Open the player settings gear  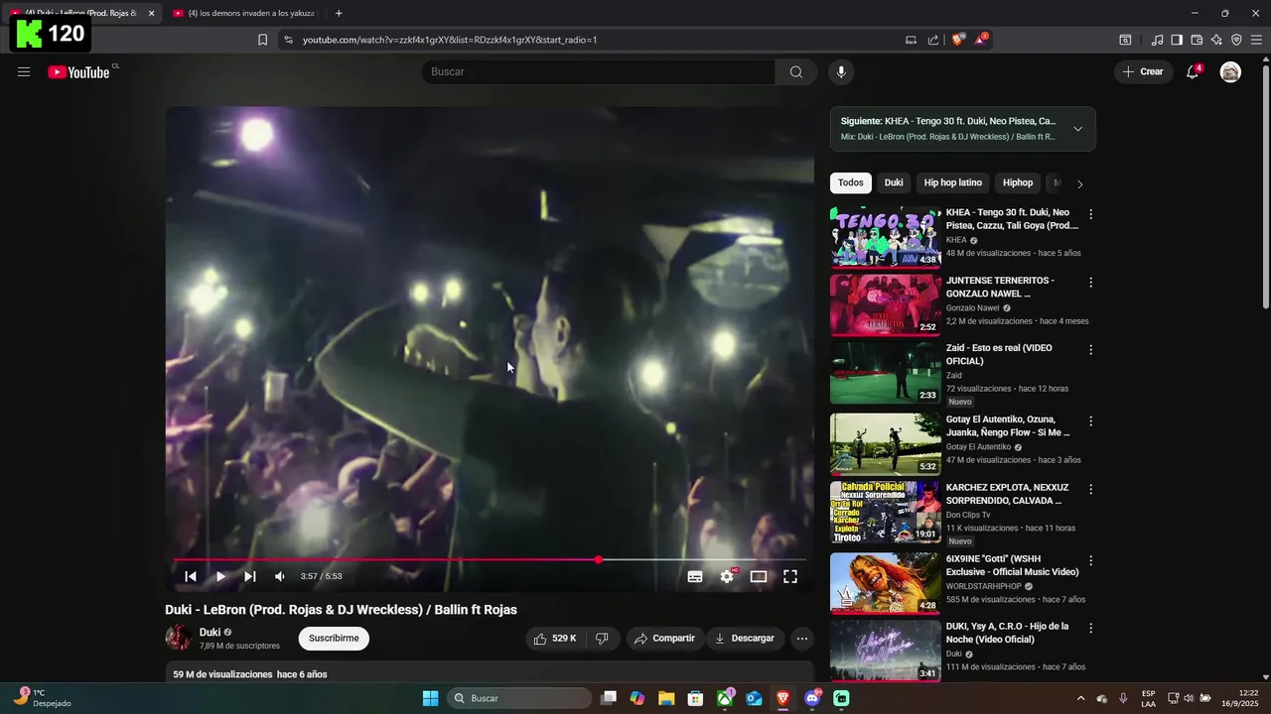click(727, 576)
